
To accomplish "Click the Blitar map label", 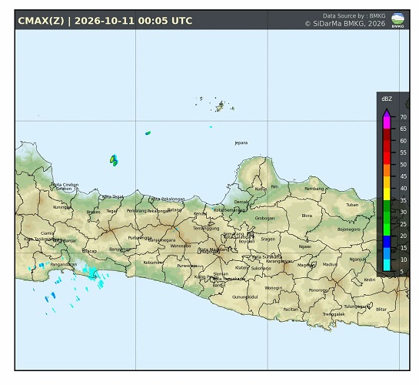I will pyautogui.click(x=381, y=310).
